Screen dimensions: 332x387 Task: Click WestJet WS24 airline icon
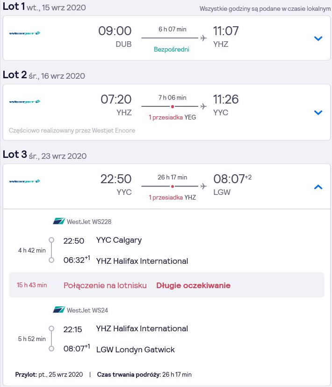(59, 310)
